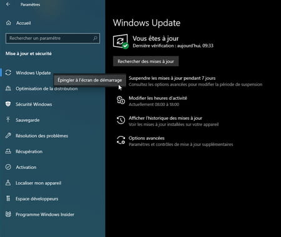This screenshot has width=281, height=237.
Task: Click the Sauvegarde upload arrow icon
Action: pos(8,120)
